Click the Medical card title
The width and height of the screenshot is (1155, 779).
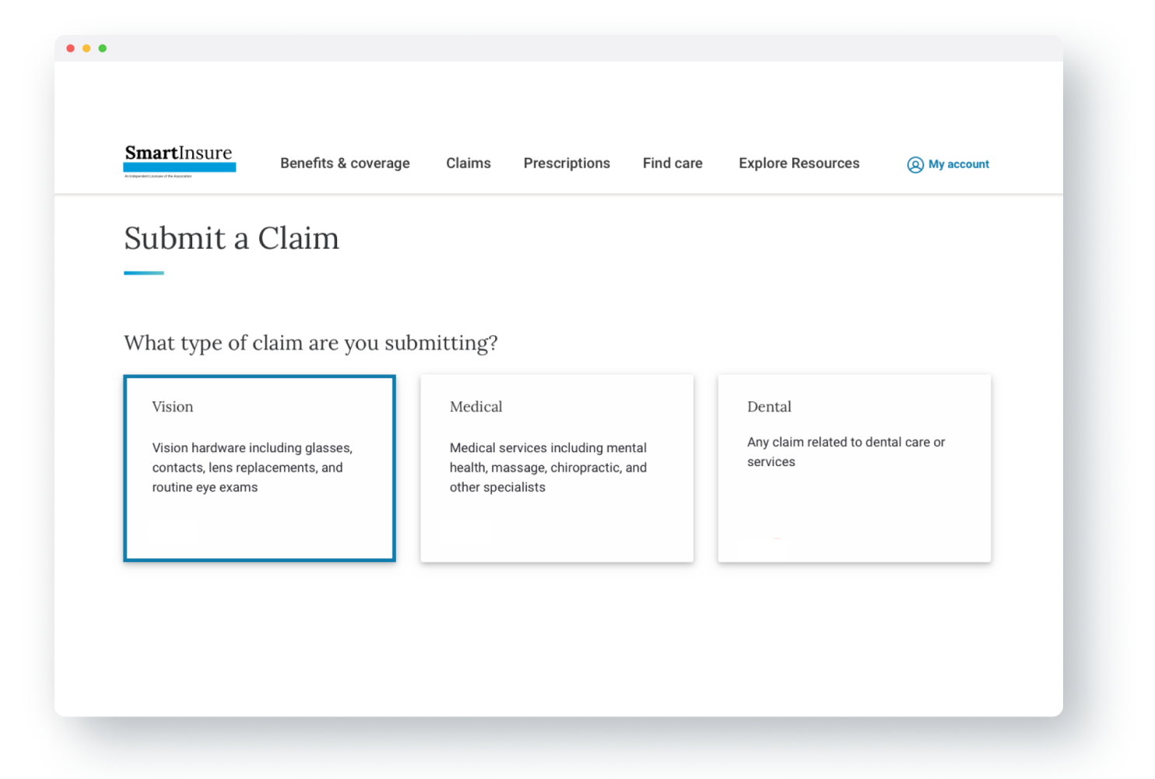476,406
